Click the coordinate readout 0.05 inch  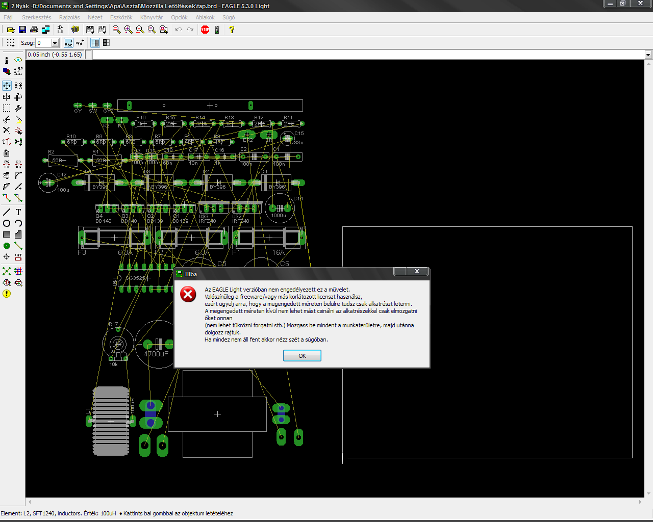(55, 55)
